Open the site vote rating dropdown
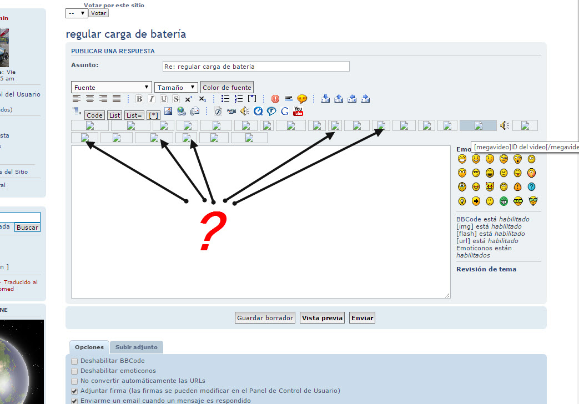This screenshot has height=404, width=579. pos(76,13)
